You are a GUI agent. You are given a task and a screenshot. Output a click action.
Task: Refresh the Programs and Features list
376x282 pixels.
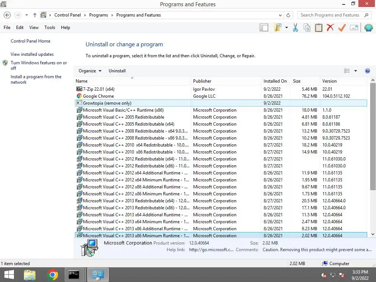288,15
